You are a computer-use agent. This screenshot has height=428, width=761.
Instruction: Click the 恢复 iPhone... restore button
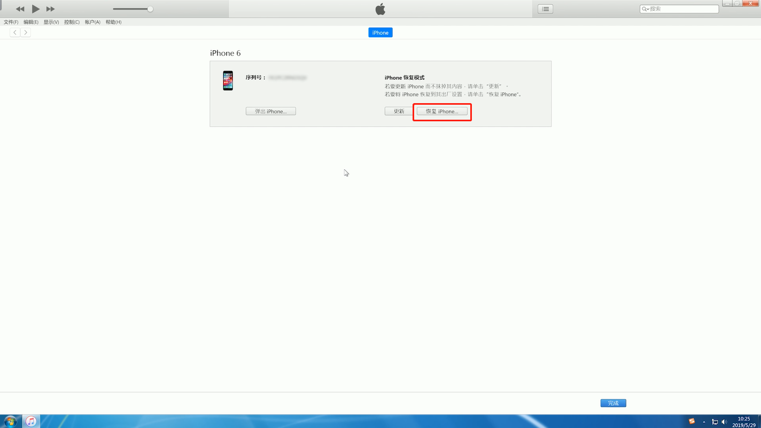click(442, 111)
